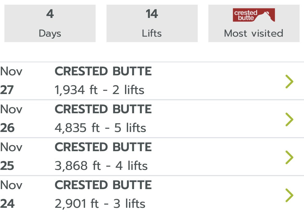Select the Nov 26 date label
The image size is (304, 220).
[x=11, y=118]
